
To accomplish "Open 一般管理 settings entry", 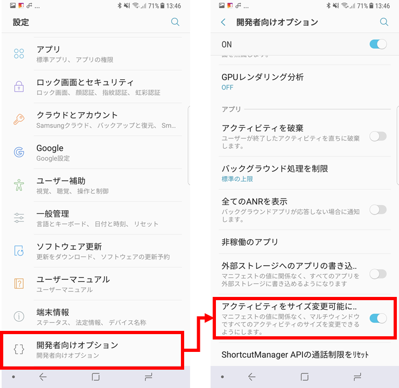I will (x=96, y=218).
